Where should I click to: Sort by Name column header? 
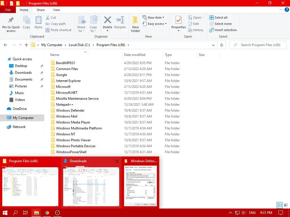[85, 55]
